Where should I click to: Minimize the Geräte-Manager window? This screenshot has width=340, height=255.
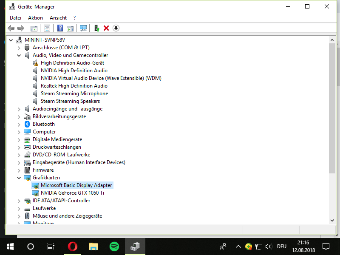coord(288,6)
